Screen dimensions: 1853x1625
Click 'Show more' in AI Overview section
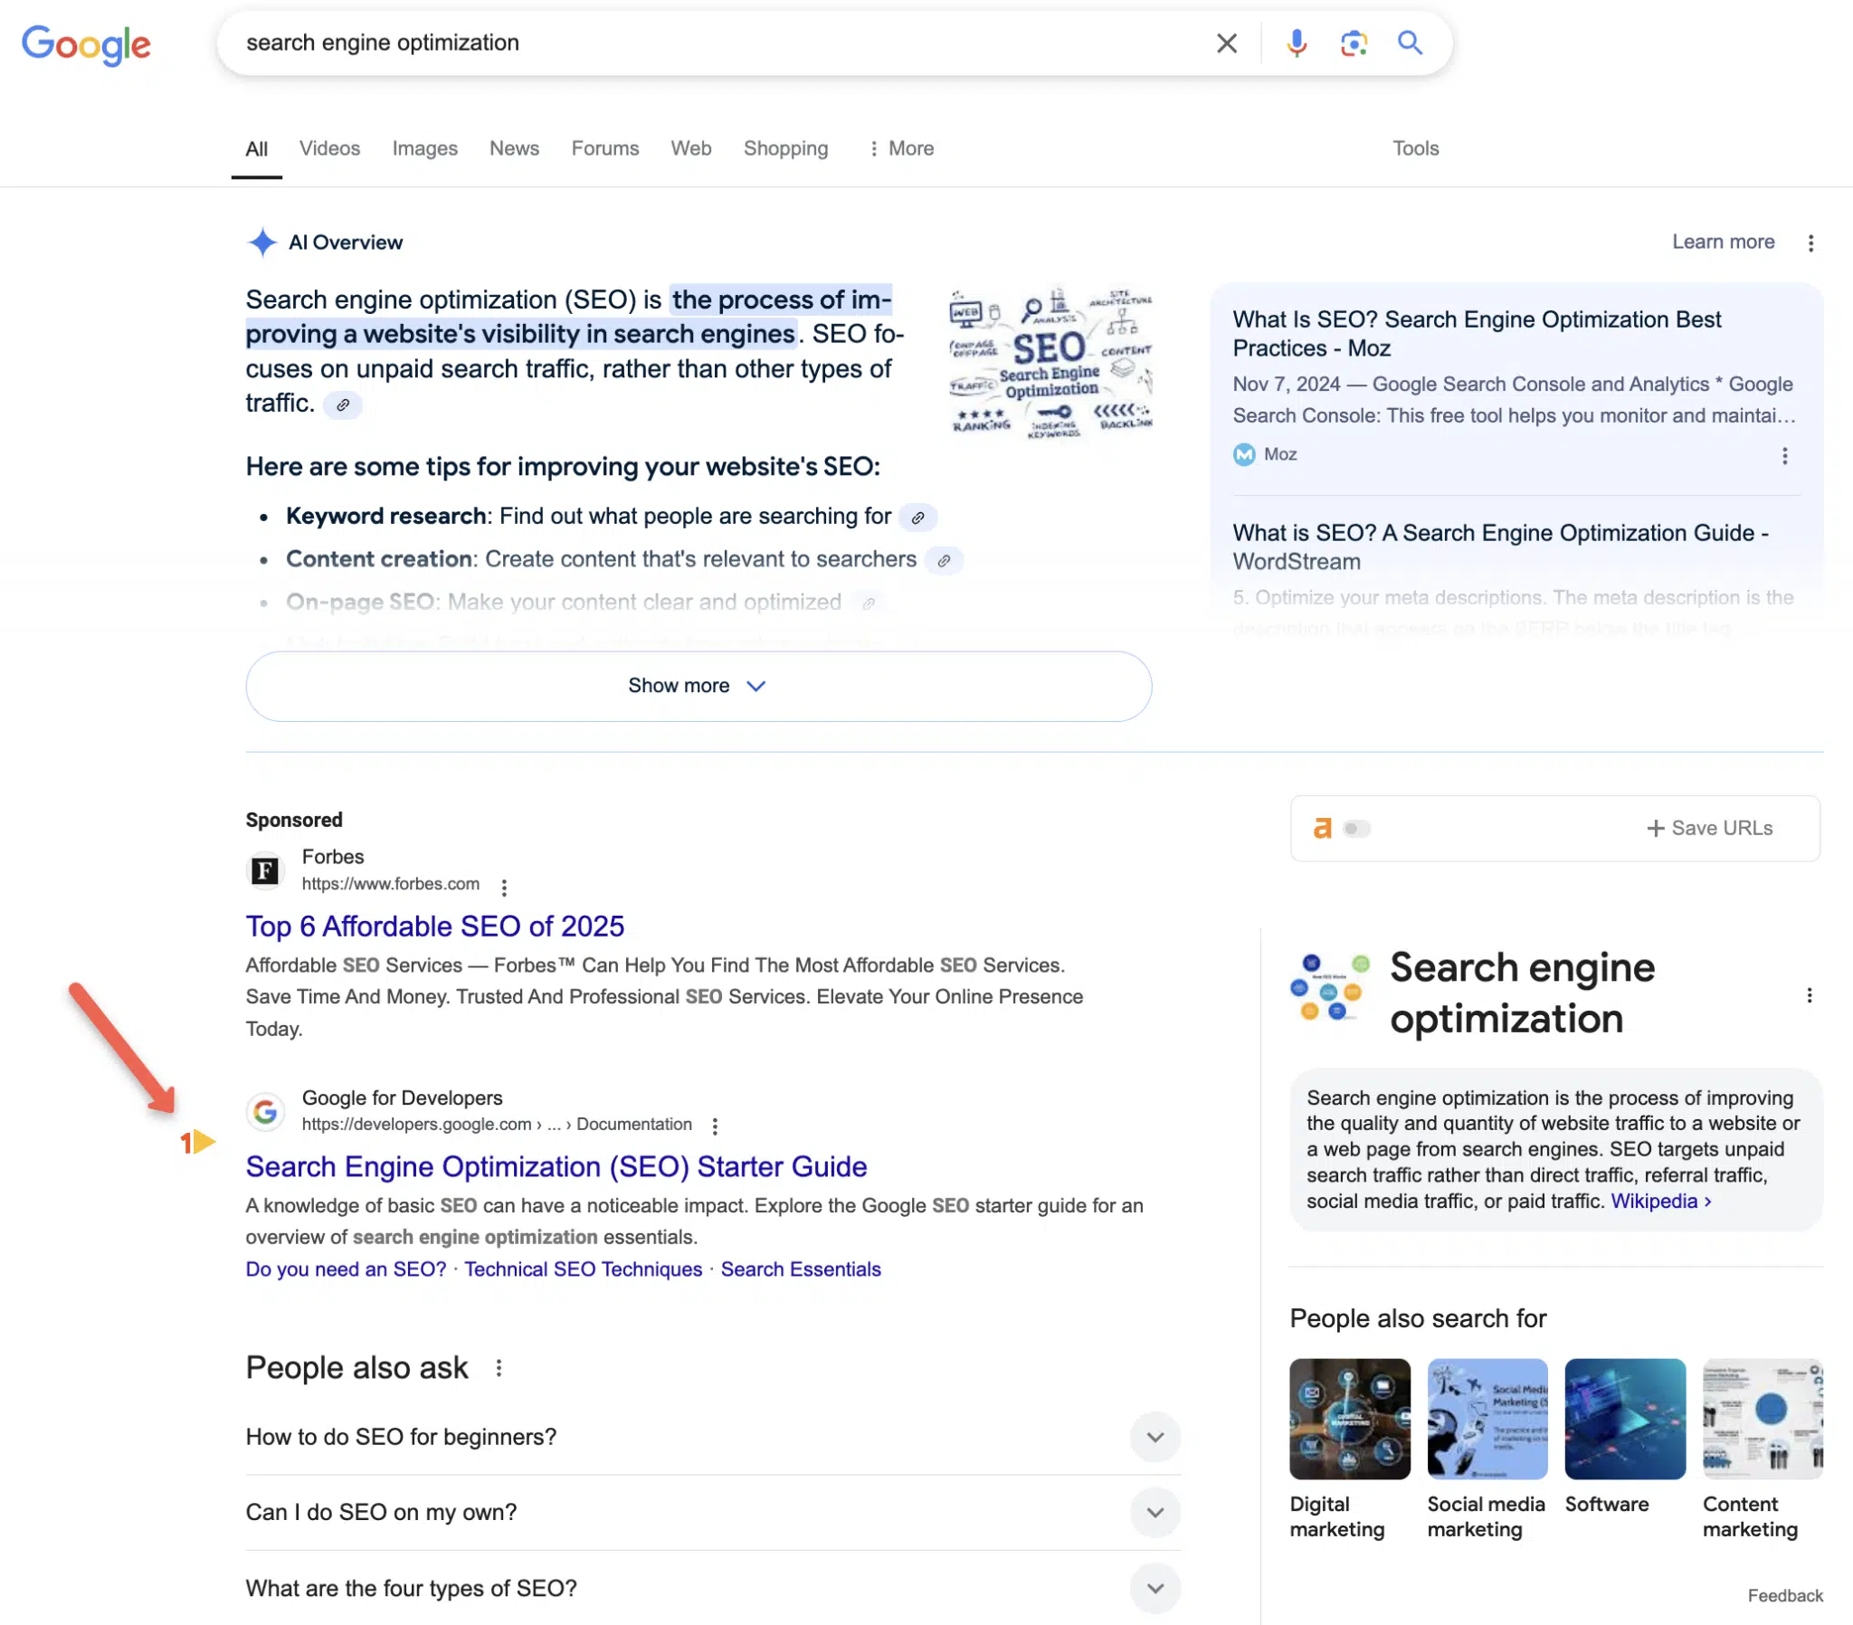coord(697,684)
